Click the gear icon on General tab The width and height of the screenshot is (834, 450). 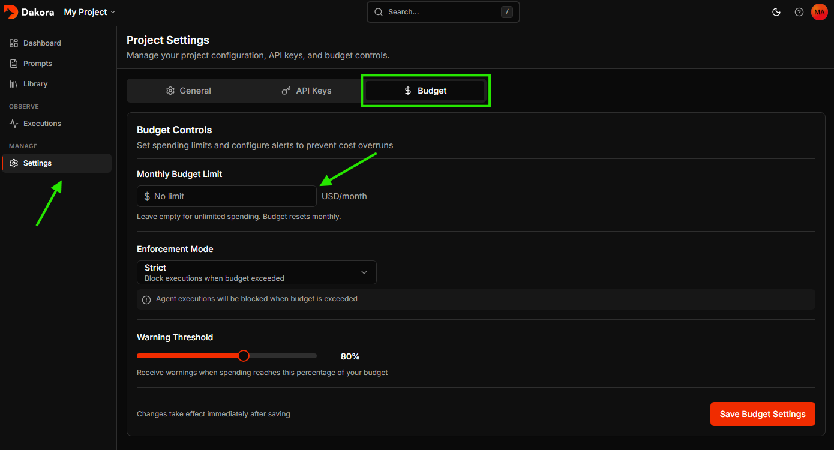[170, 91]
